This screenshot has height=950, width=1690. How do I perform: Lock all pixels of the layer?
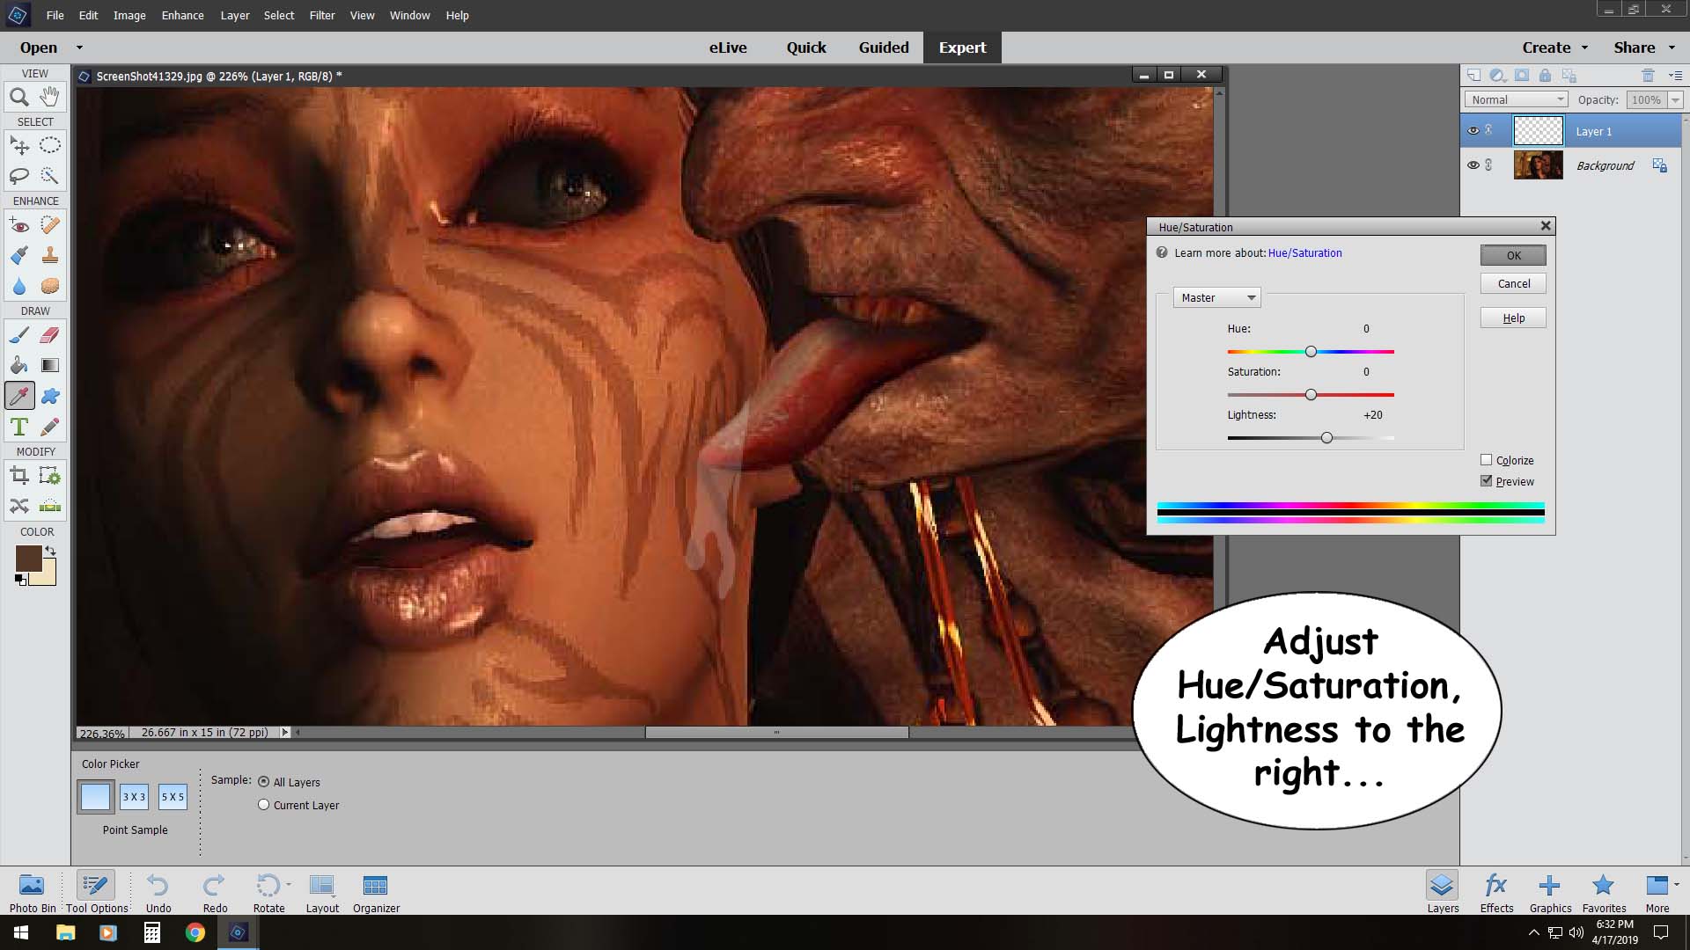[1546, 76]
